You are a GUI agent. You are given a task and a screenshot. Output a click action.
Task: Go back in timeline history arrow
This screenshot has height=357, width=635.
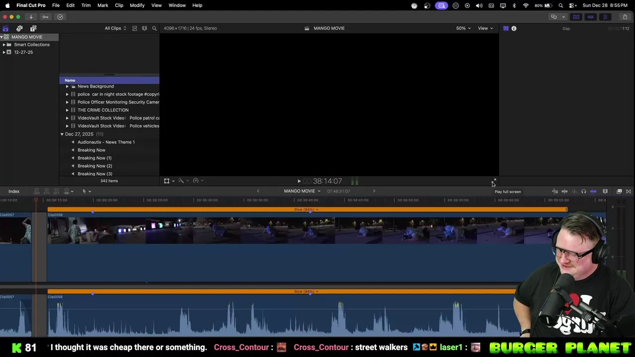pos(258,191)
